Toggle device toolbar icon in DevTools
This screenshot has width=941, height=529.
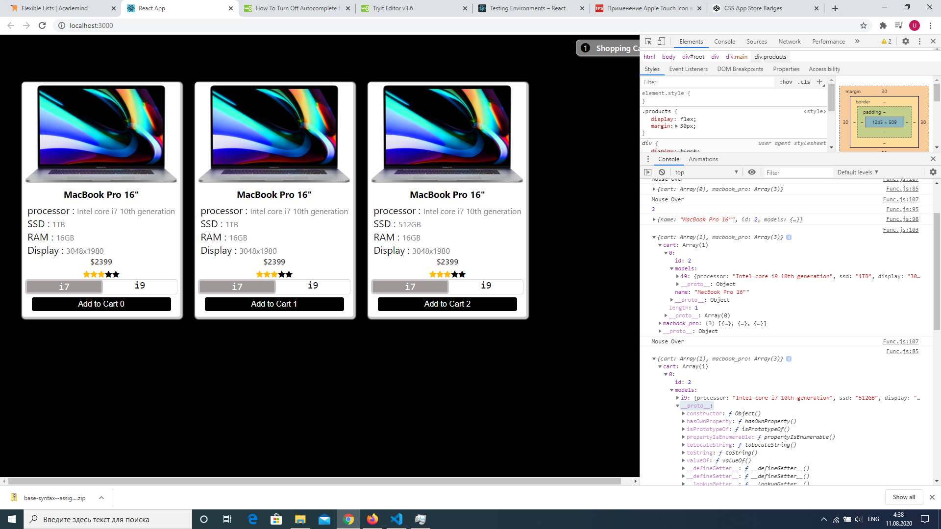661,42
